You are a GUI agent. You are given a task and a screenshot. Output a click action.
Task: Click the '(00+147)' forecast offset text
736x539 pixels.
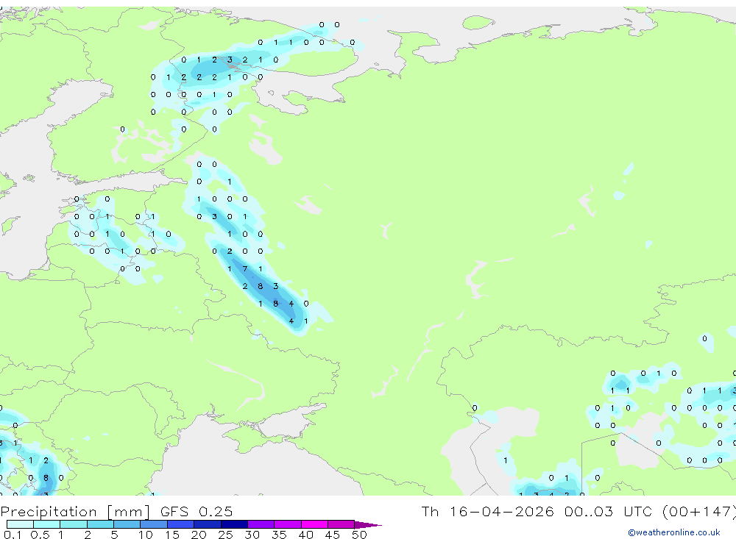[699, 511]
